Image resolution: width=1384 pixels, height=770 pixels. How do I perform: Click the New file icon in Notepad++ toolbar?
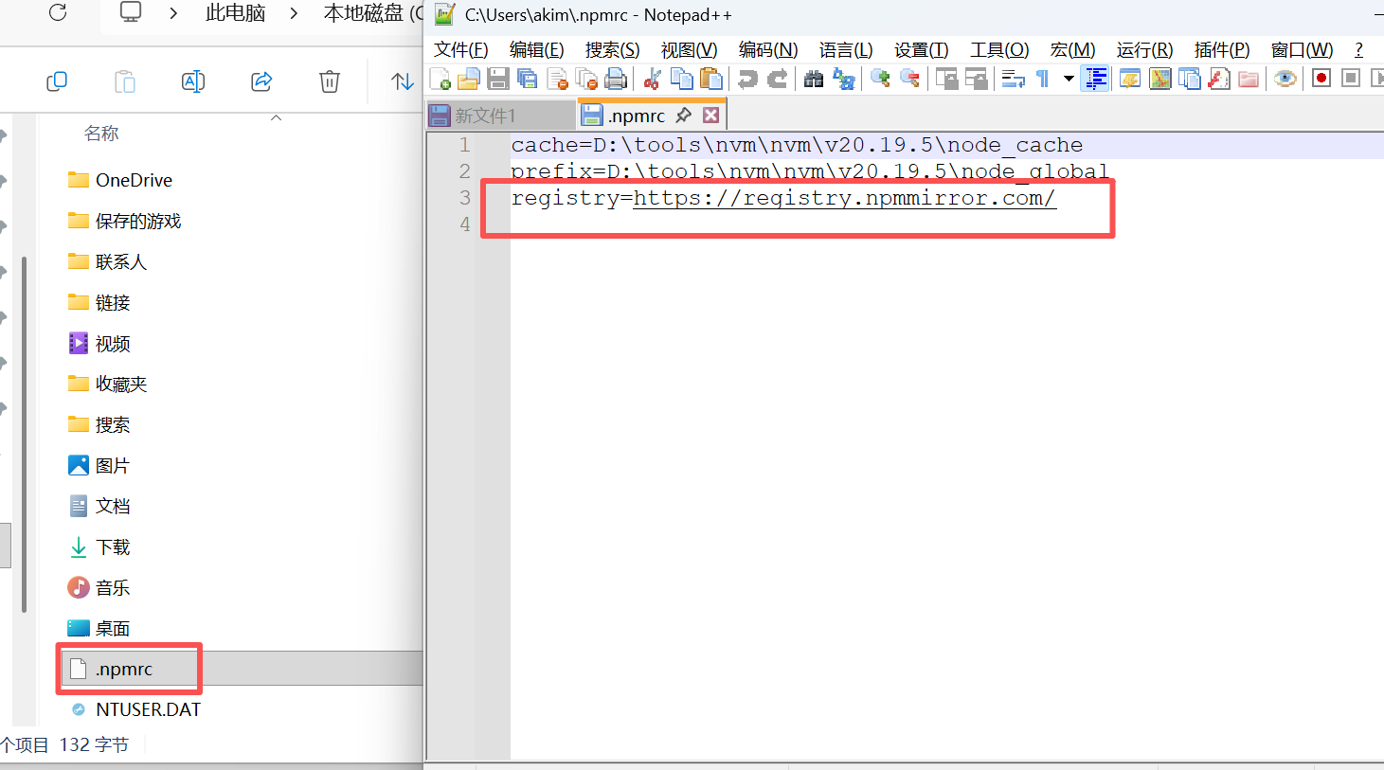[x=440, y=79]
